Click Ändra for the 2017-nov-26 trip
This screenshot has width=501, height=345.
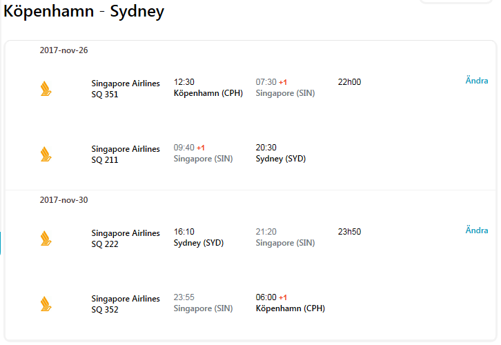477,81
